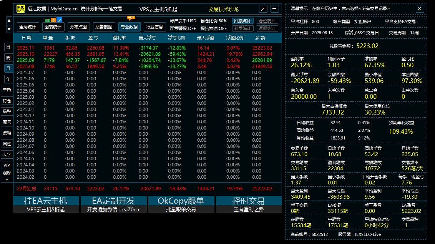Open 观摩 in left sidebar
The height and width of the screenshot is (244, 435).
7,173
